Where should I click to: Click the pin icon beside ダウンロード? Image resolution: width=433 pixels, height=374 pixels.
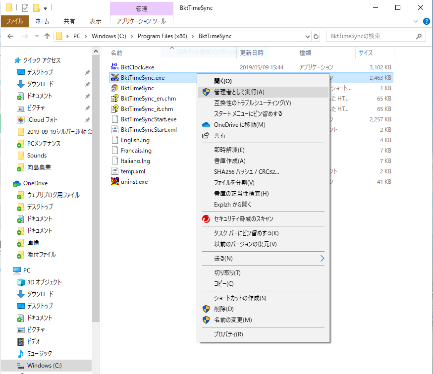pyautogui.click(x=88, y=84)
